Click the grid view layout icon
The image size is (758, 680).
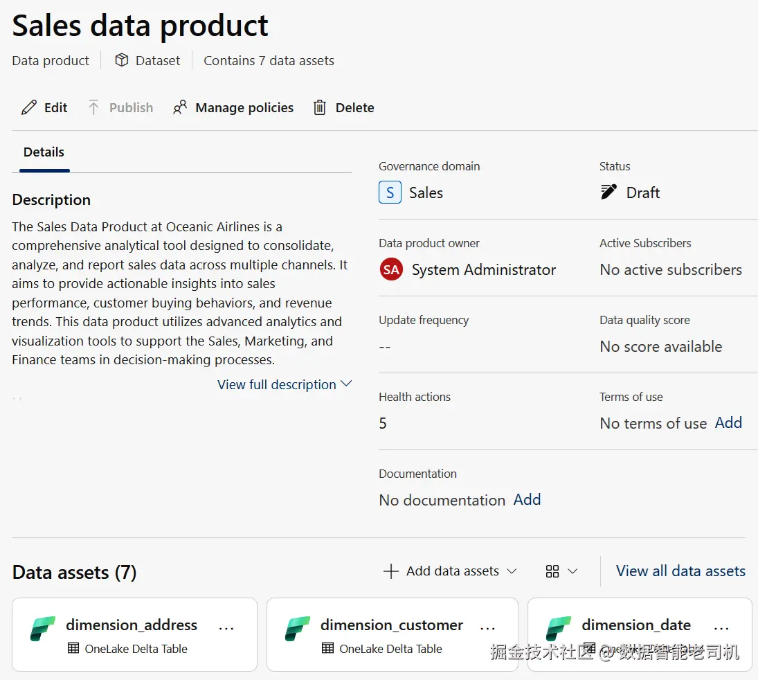coord(552,571)
